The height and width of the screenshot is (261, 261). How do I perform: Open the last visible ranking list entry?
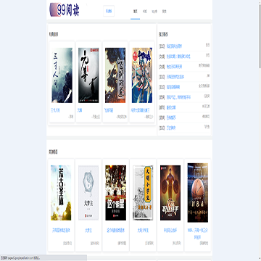(x=171, y=128)
